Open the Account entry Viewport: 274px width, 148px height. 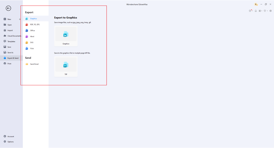(11, 136)
